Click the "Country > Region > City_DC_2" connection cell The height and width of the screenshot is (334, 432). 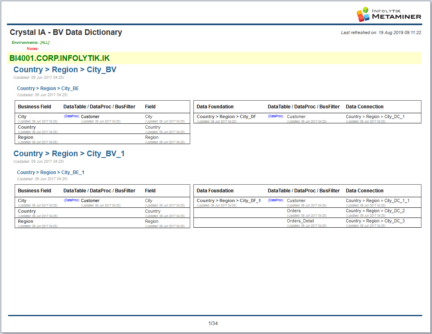pyautogui.click(x=376, y=211)
